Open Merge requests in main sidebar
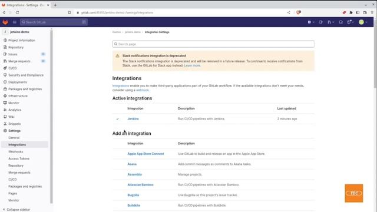 pos(19,61)
